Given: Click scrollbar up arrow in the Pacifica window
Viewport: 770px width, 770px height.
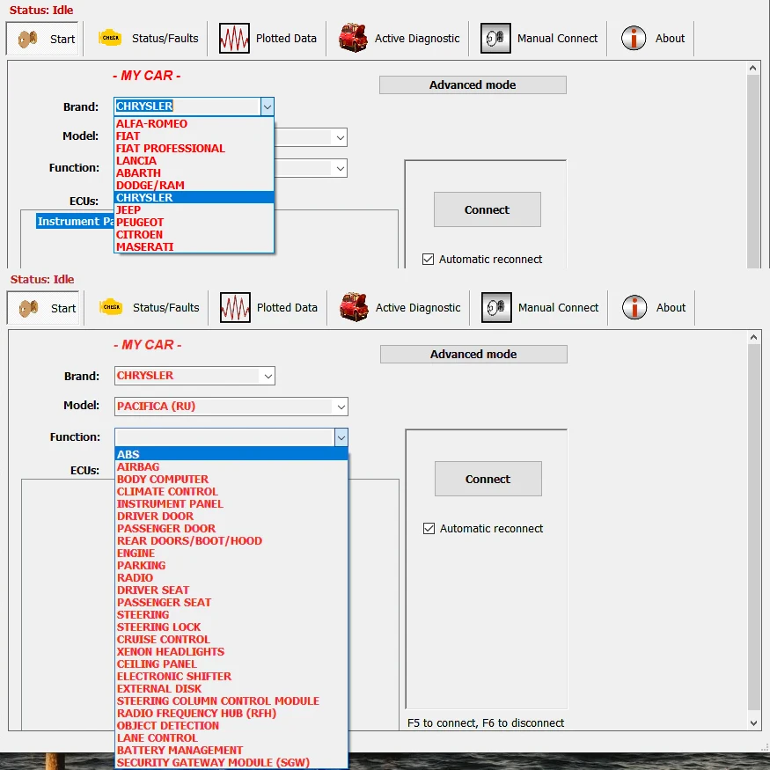Looking at the screenshot, I should pyautogui.click(x=754, y=337).
